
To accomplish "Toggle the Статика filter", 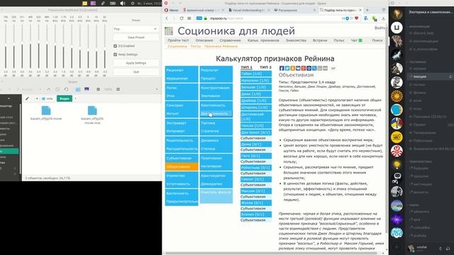I will (216, 149).
